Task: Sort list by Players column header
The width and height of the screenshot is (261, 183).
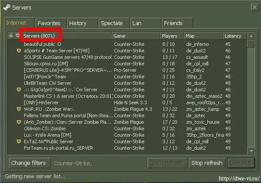Action: (x=172, y=36)
